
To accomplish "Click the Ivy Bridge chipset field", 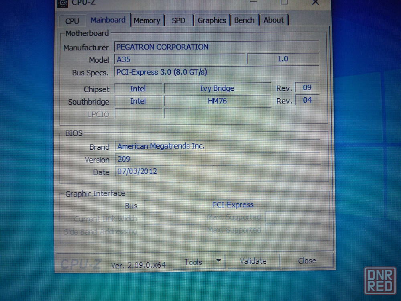I will click(x=217, y=88).
